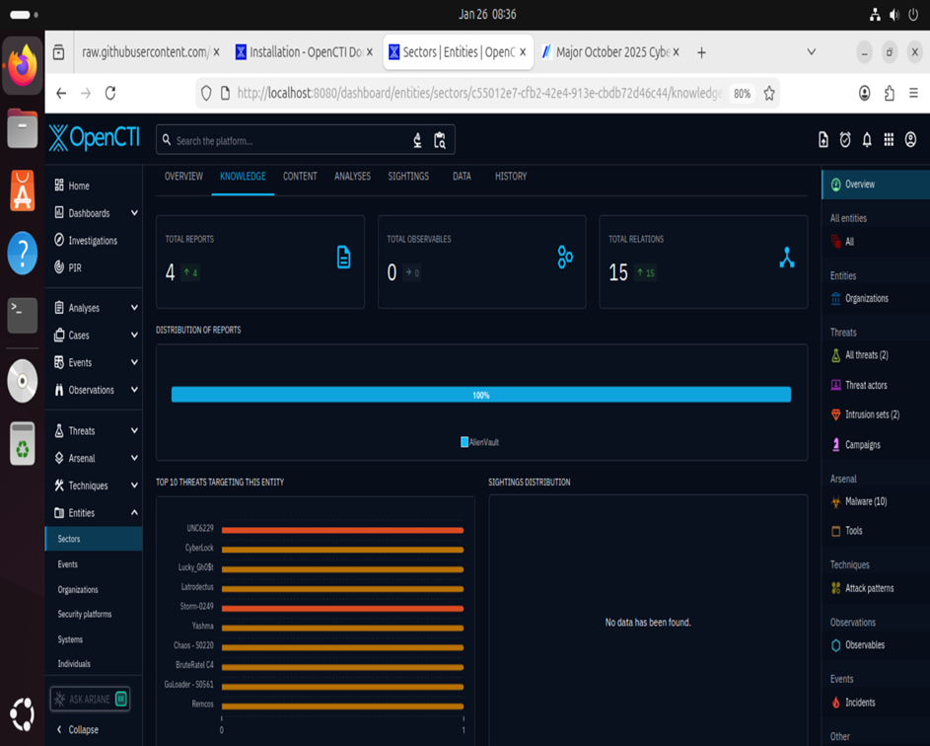Open the triggers alarm clock icon
Viewport: 930px width, 746px height.
(x=845, y=139)
